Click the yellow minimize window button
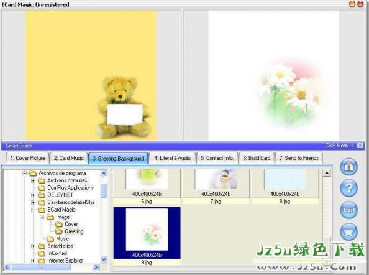The height and width of the screenshot is (275, 369). tap(352, 4)
